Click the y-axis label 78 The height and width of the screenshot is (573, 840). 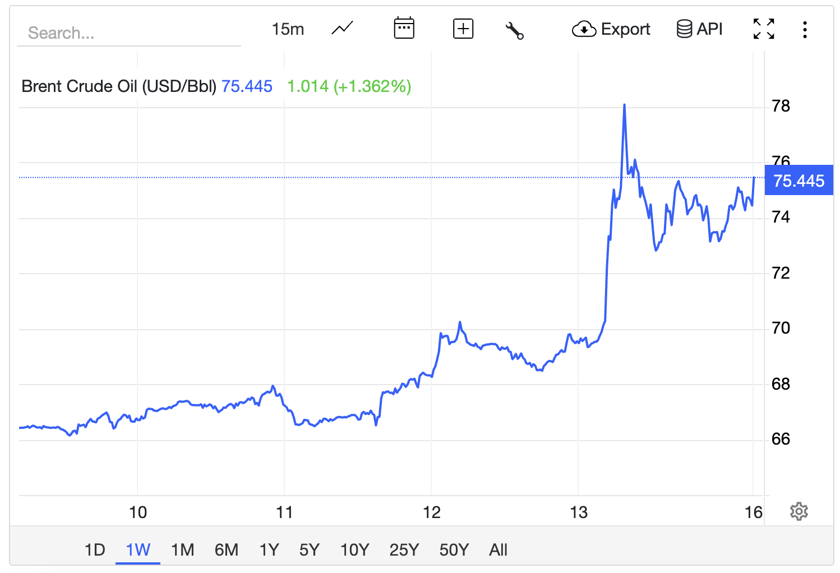point(781,106)
